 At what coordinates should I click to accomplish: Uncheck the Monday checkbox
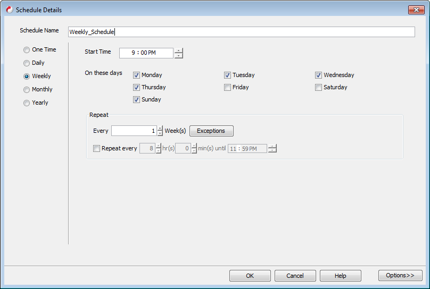point(136,75)
